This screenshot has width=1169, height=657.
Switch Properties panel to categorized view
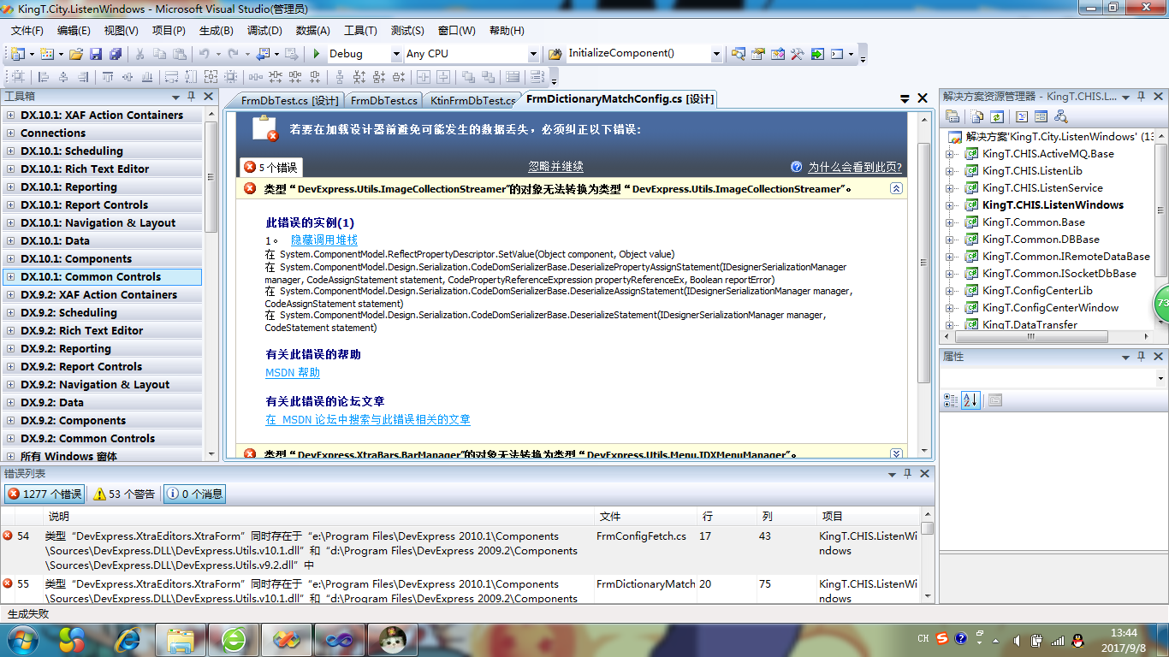951,400
